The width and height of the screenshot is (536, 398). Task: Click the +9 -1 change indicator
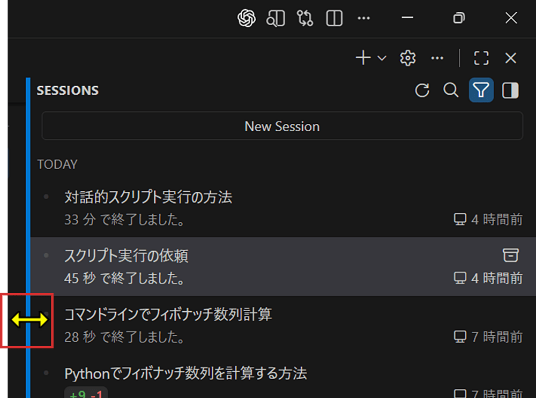85,394
